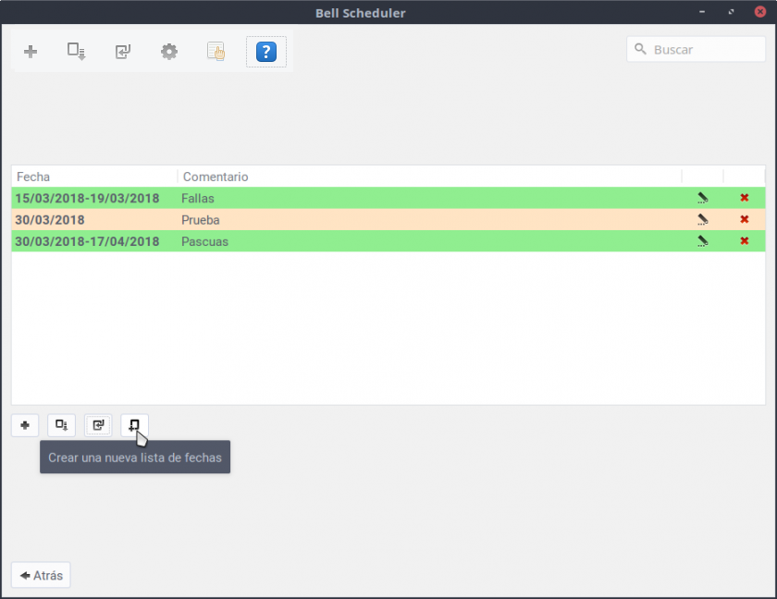Click the export icon in the top toolbar
Viewport: 777px width, 599px height.
76,52
